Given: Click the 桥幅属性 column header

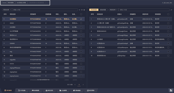Looking at the screenshot, I should [133, 14].
